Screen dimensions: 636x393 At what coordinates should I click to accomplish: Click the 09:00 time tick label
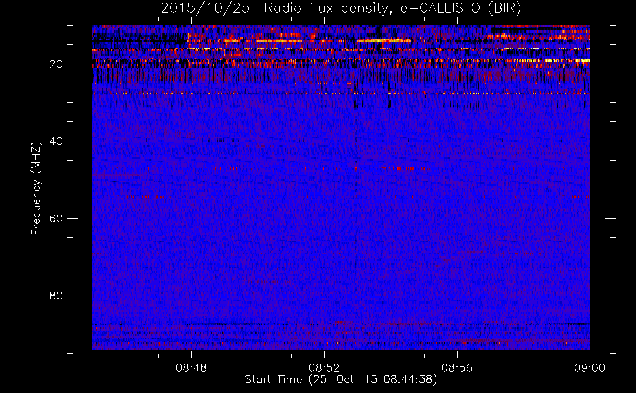pos(590,368)
